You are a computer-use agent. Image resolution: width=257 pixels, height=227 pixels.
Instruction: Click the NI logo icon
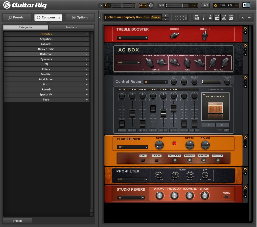point(246,5)
